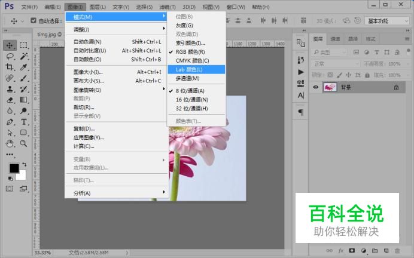Select the Magic Wand tool

[x=24, y=56]
